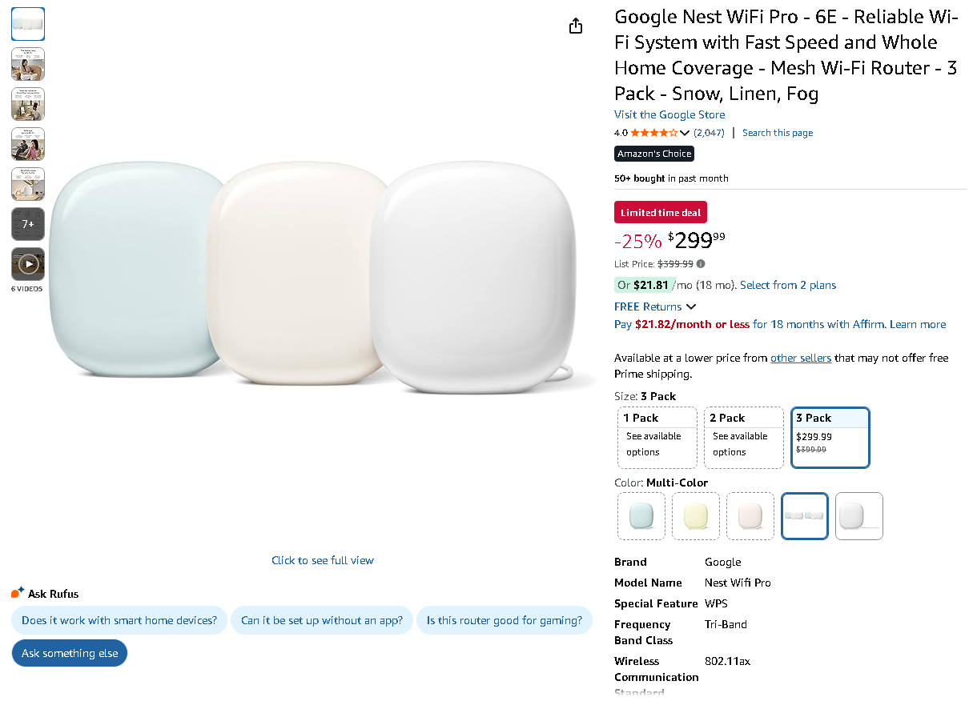Select the 2 Pack size option
This screenshot has height=701, width=973.
pyautogui.click(x=744, y=438)
